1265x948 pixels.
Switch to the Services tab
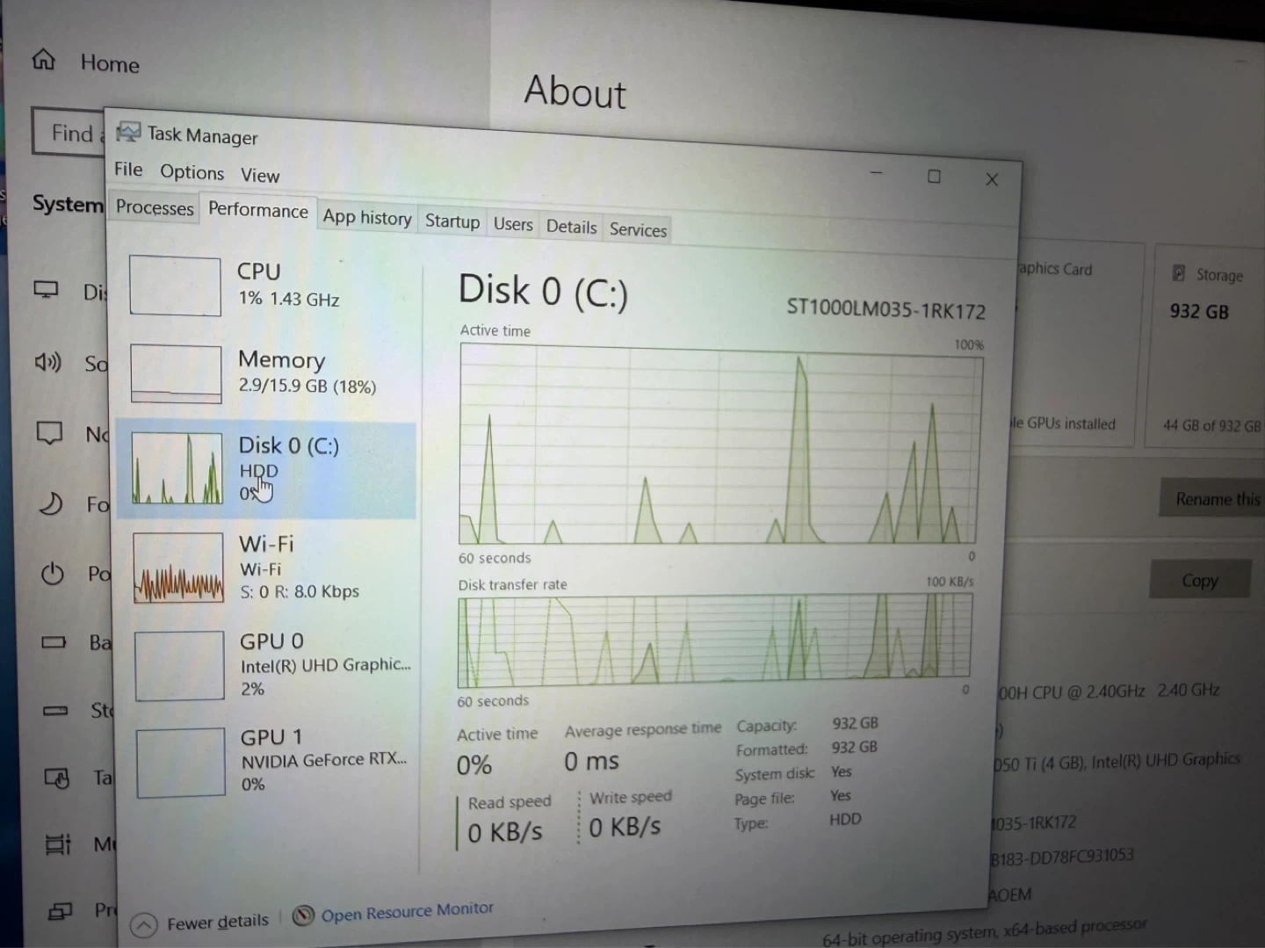pos(638,229)
